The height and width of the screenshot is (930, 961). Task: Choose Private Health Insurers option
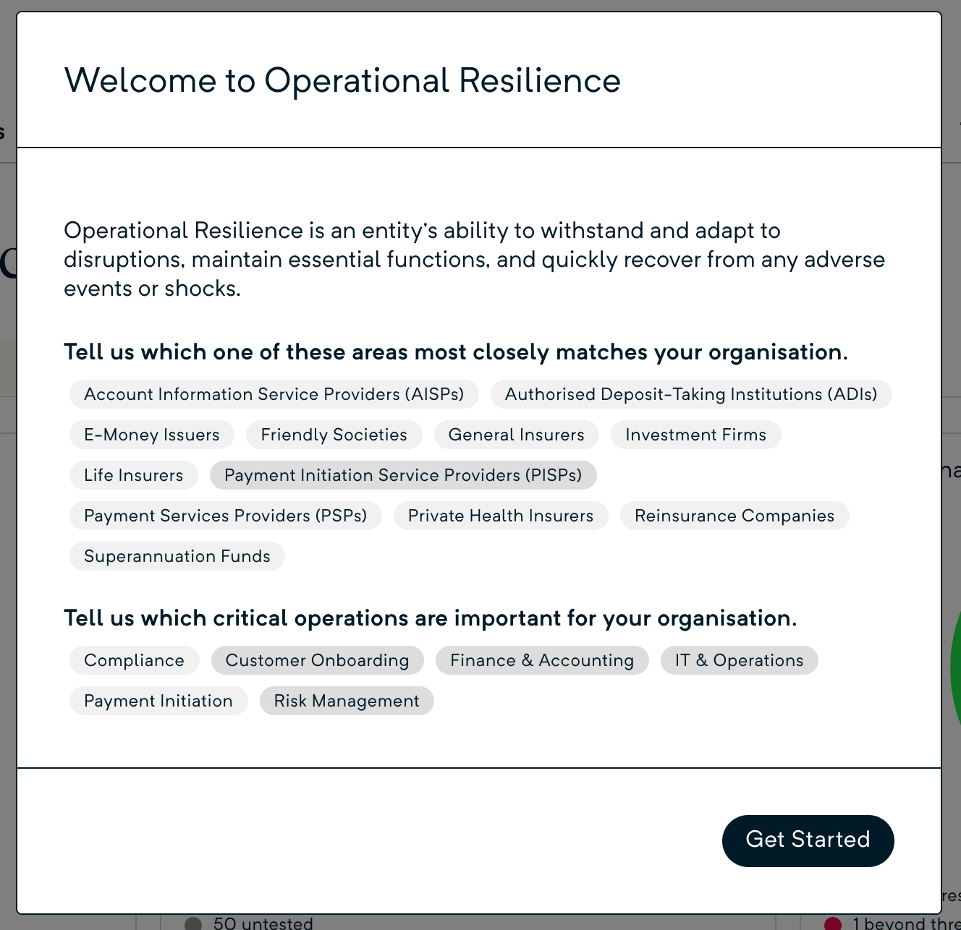click(x=500, y=516)
